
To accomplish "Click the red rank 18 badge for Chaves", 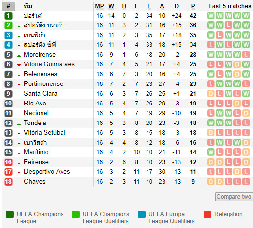I will [x=8, y=182].
